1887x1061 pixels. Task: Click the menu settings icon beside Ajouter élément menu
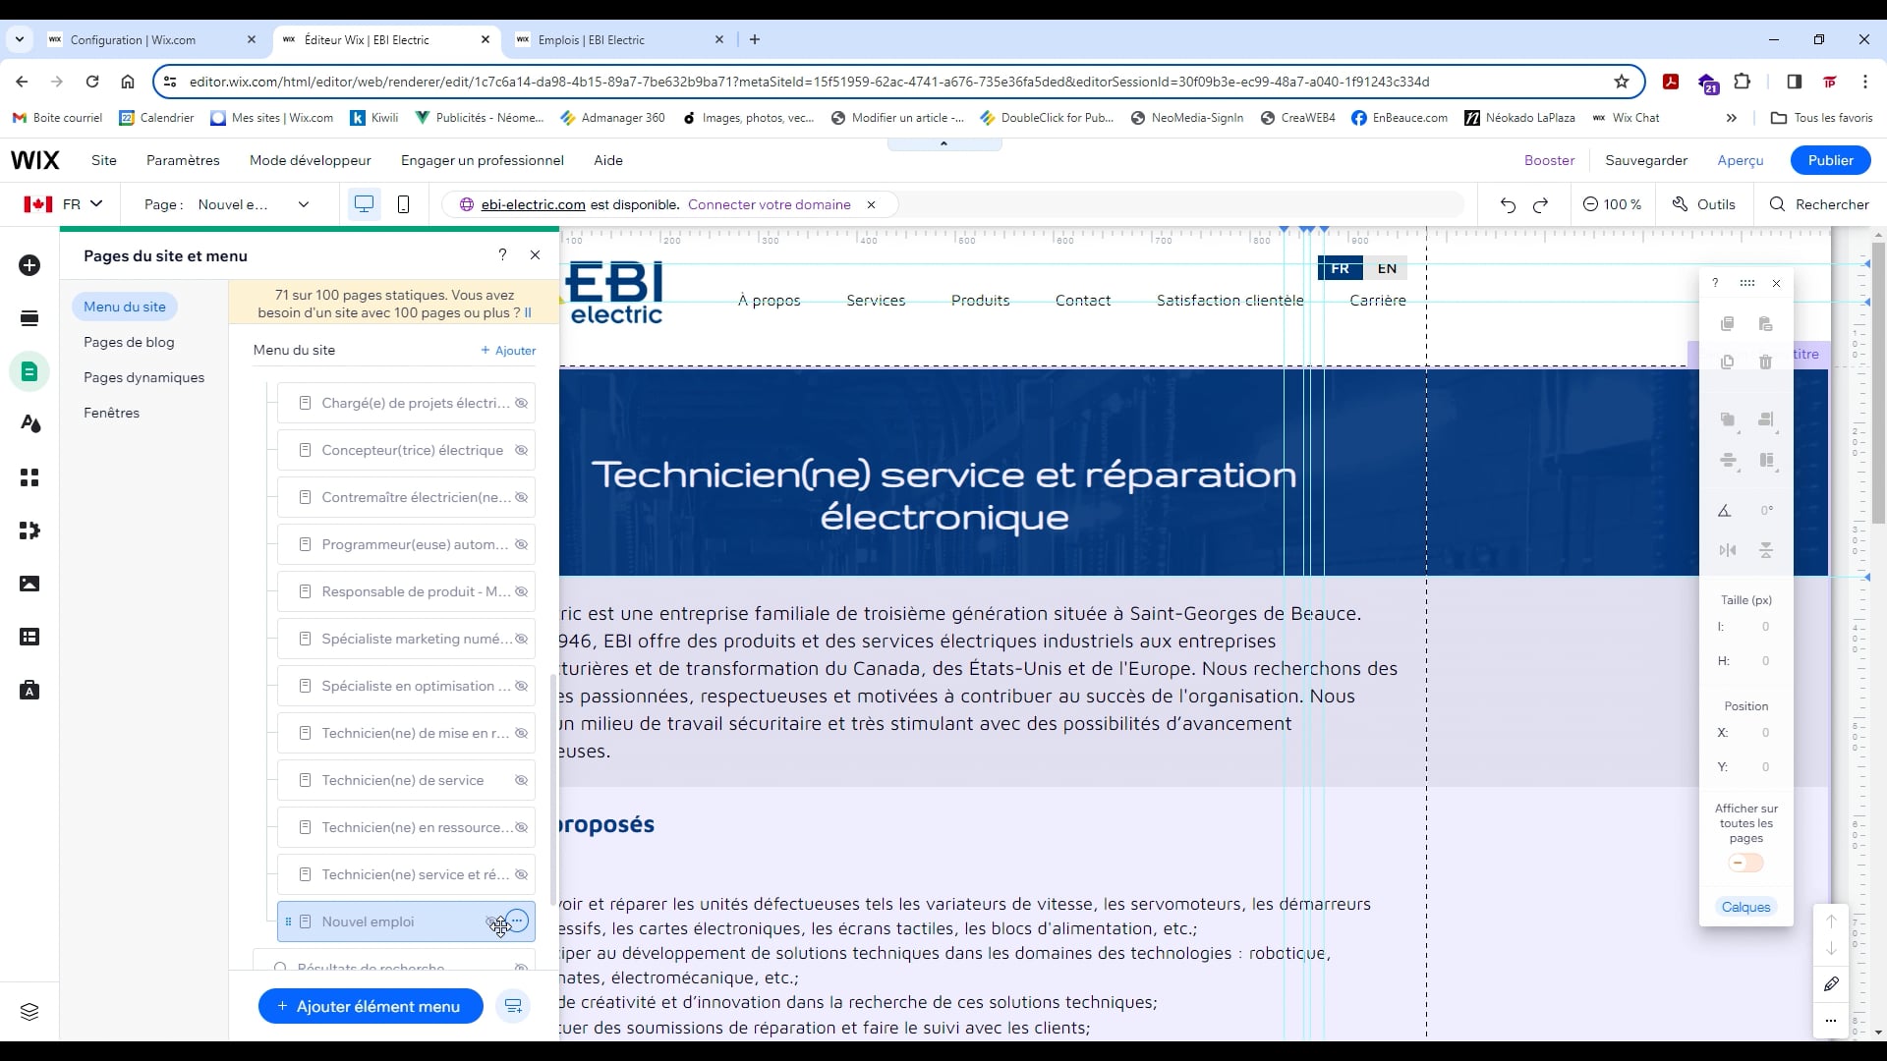click(513, 1006)
